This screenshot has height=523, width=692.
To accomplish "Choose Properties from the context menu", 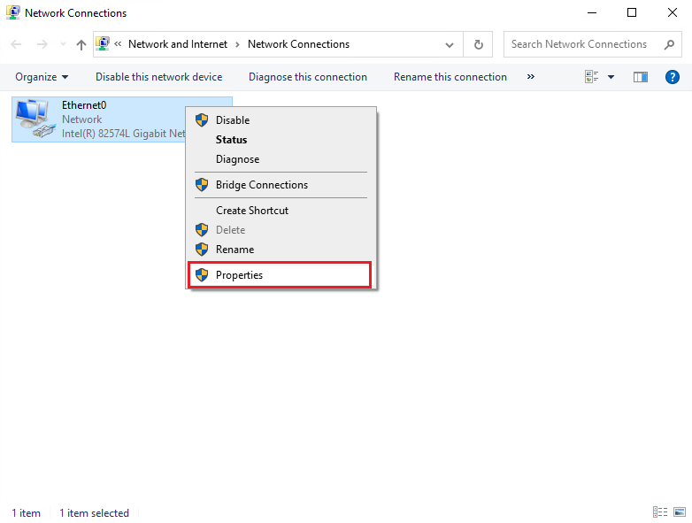I will tap(239, 275).
